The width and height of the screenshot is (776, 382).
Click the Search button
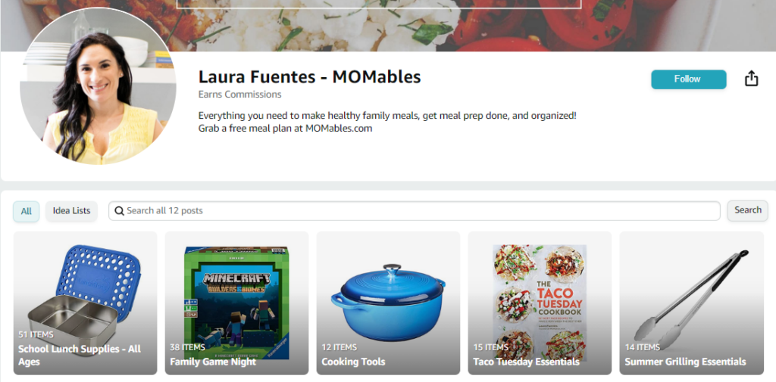click(747, 210)
